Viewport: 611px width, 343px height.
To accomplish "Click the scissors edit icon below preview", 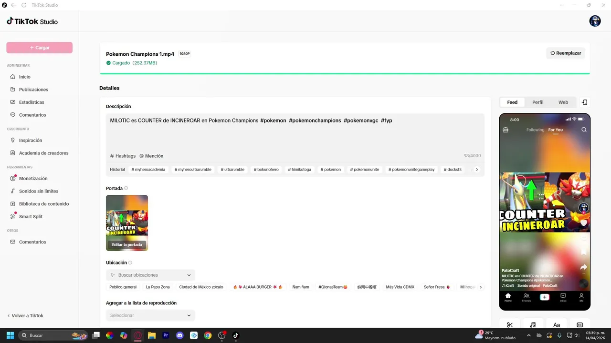I will pos(510,325).
